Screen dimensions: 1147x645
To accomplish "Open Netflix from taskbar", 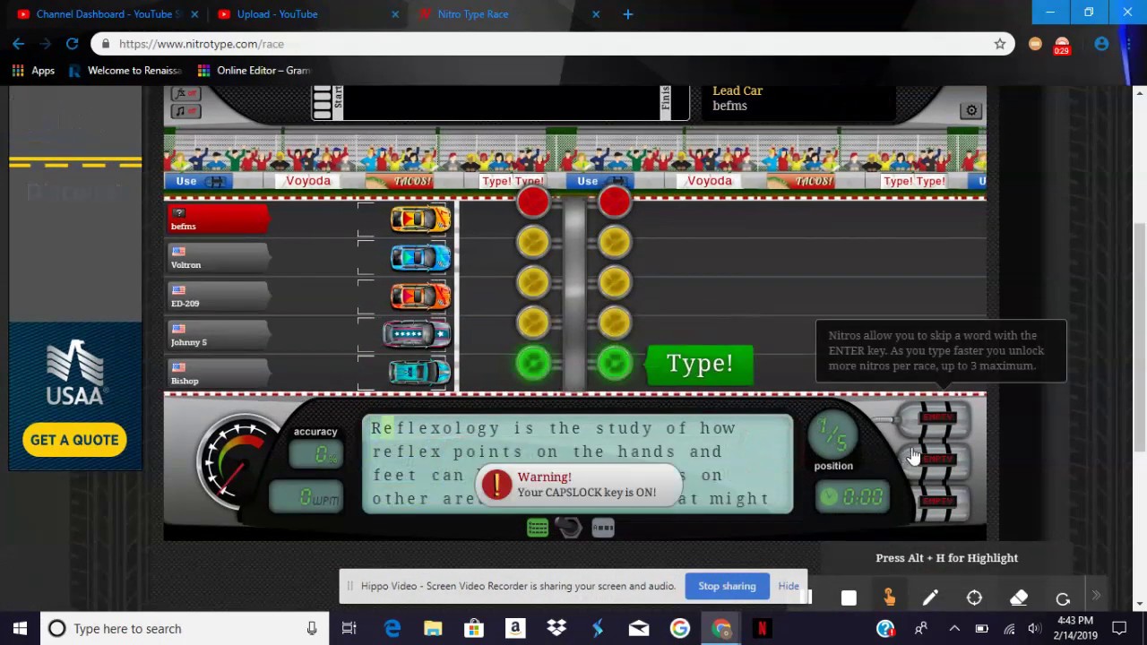I will (x=762, y=629).
